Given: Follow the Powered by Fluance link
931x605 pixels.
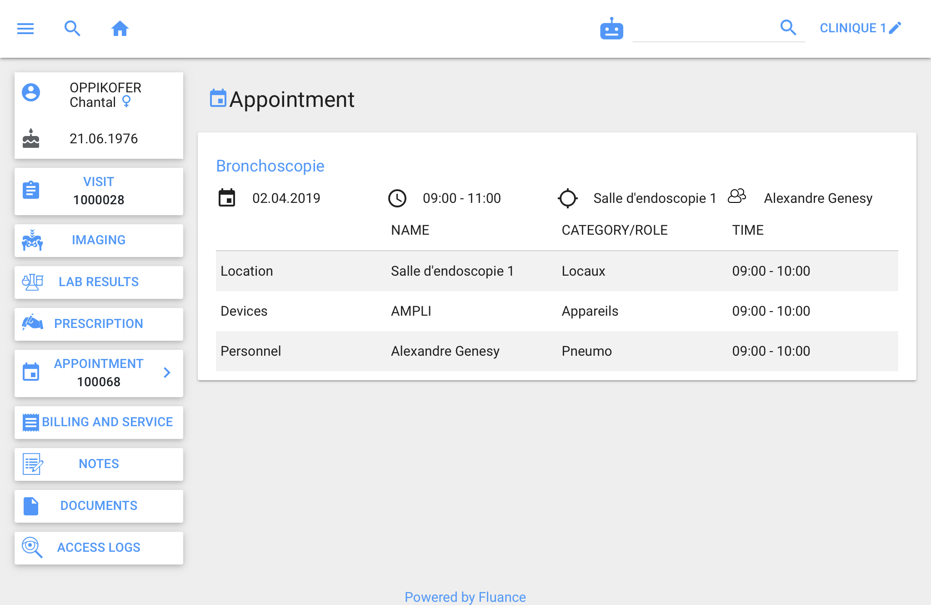Looking at the screenshot, I should (465, 596).
